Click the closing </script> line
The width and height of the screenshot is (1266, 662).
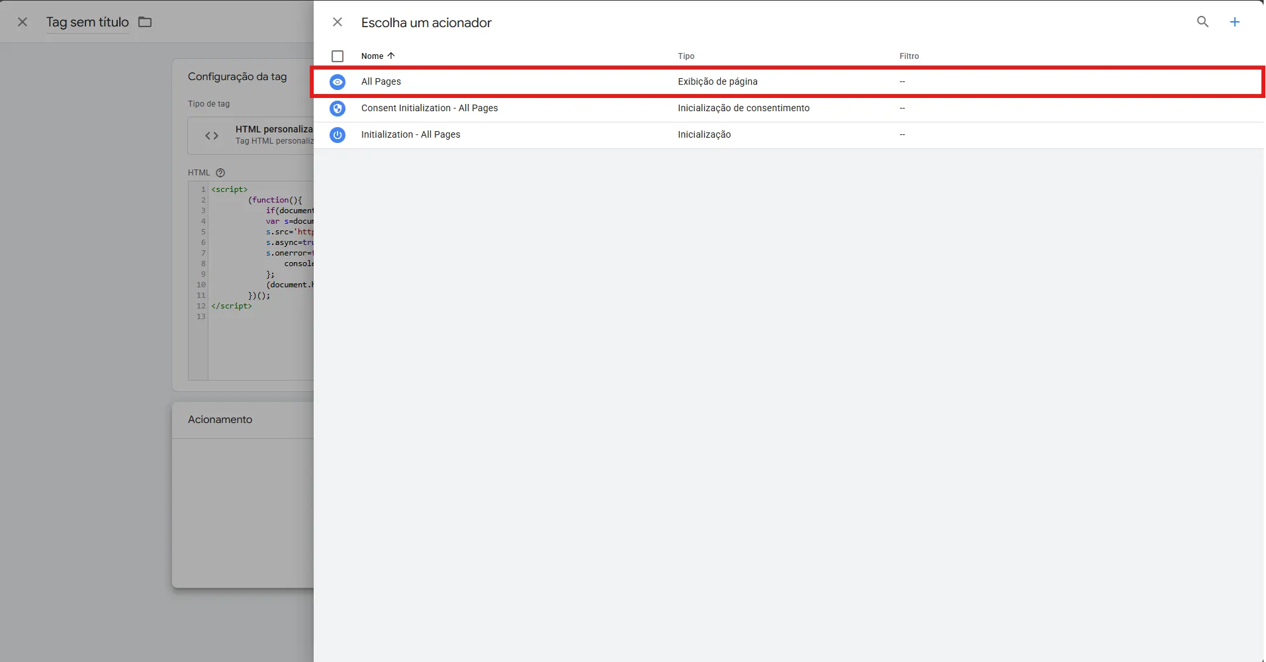coord(232,306)
